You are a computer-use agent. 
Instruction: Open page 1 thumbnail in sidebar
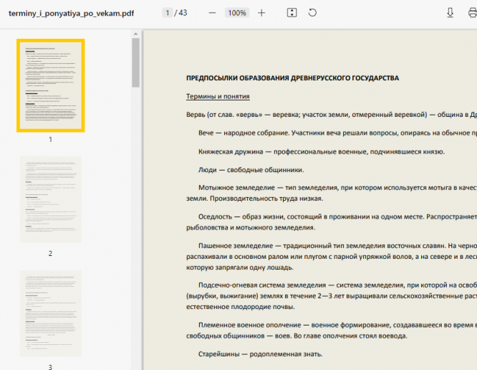click(x=50, y=85)
